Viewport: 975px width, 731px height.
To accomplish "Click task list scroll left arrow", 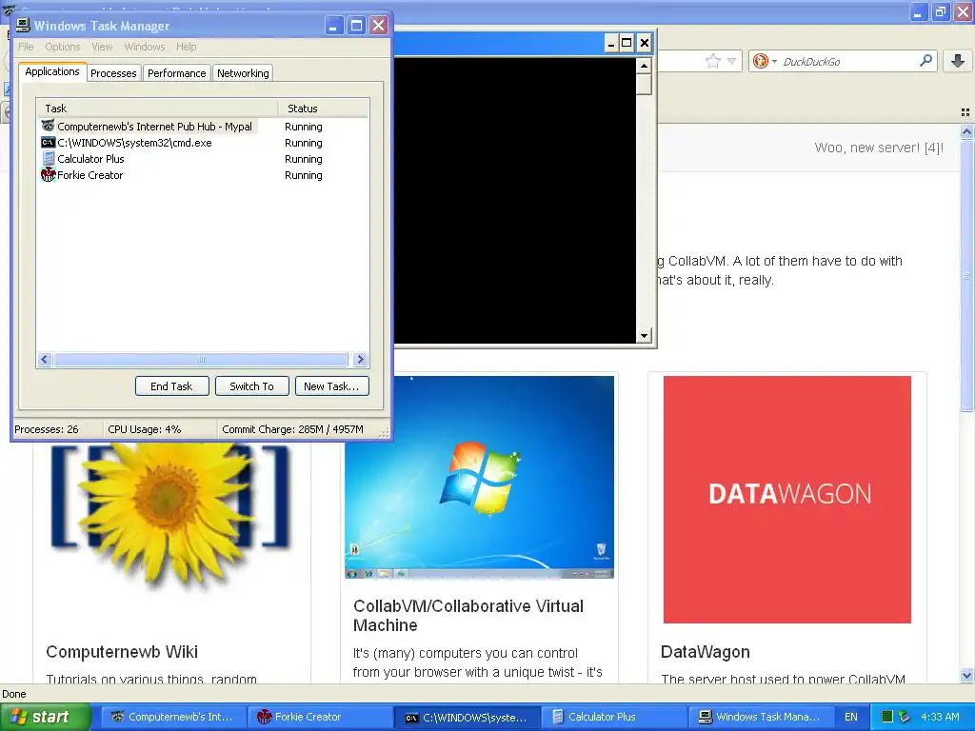I will pos(45,359).
